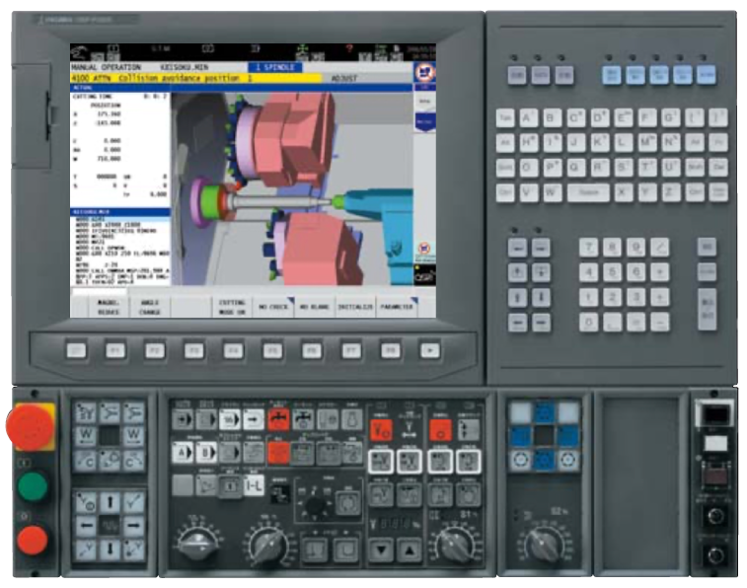The width and height of the screenshot is (747, 588).
Task: Toggle the red square button right of the Y-arrows symbol
Action: (x=441, y=430)
